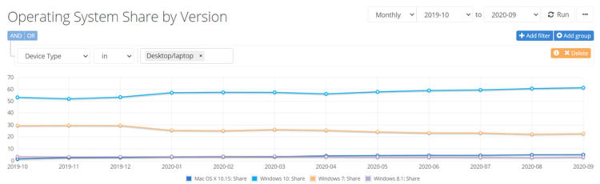Screen dimensions: 600x184
Task: Open the 'in' operator dropdown
Action: click(x=114, y=56)
